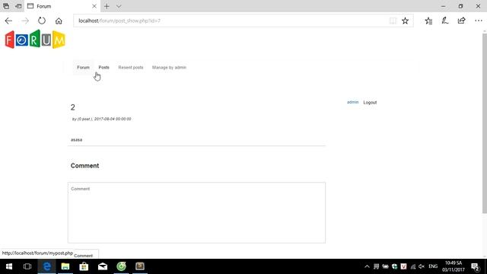Click the post body text "asasa"

click(76, 140)
